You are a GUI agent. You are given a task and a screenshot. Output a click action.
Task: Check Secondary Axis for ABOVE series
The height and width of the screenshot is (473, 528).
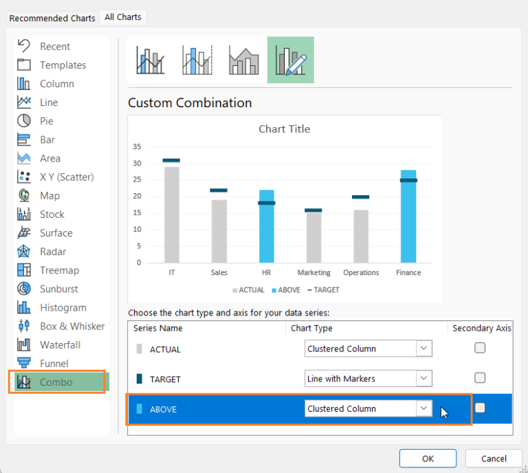point(480,408)
